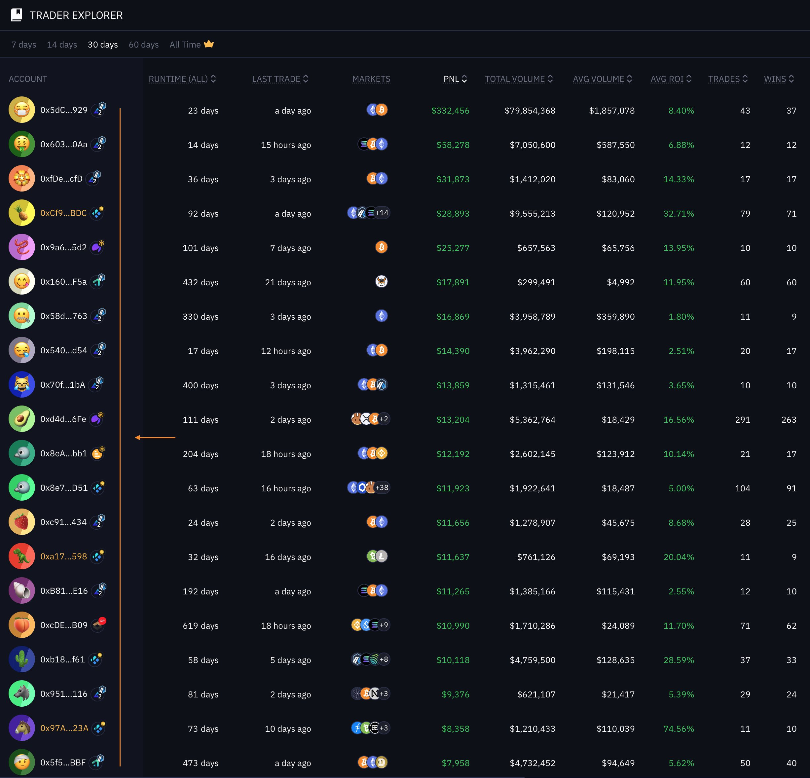Click the +9 markets badge for 0xcDE...B09
The width and height of the screenshot is (810, 778).
coord(384,625)
